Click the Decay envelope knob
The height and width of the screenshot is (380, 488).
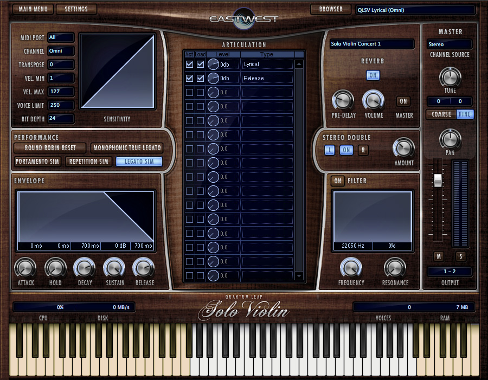(85, 268)
